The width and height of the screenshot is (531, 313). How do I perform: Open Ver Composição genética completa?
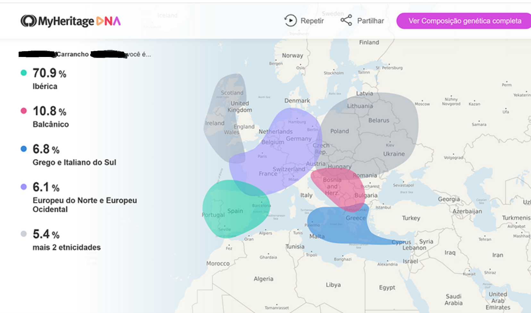point(464,21)
